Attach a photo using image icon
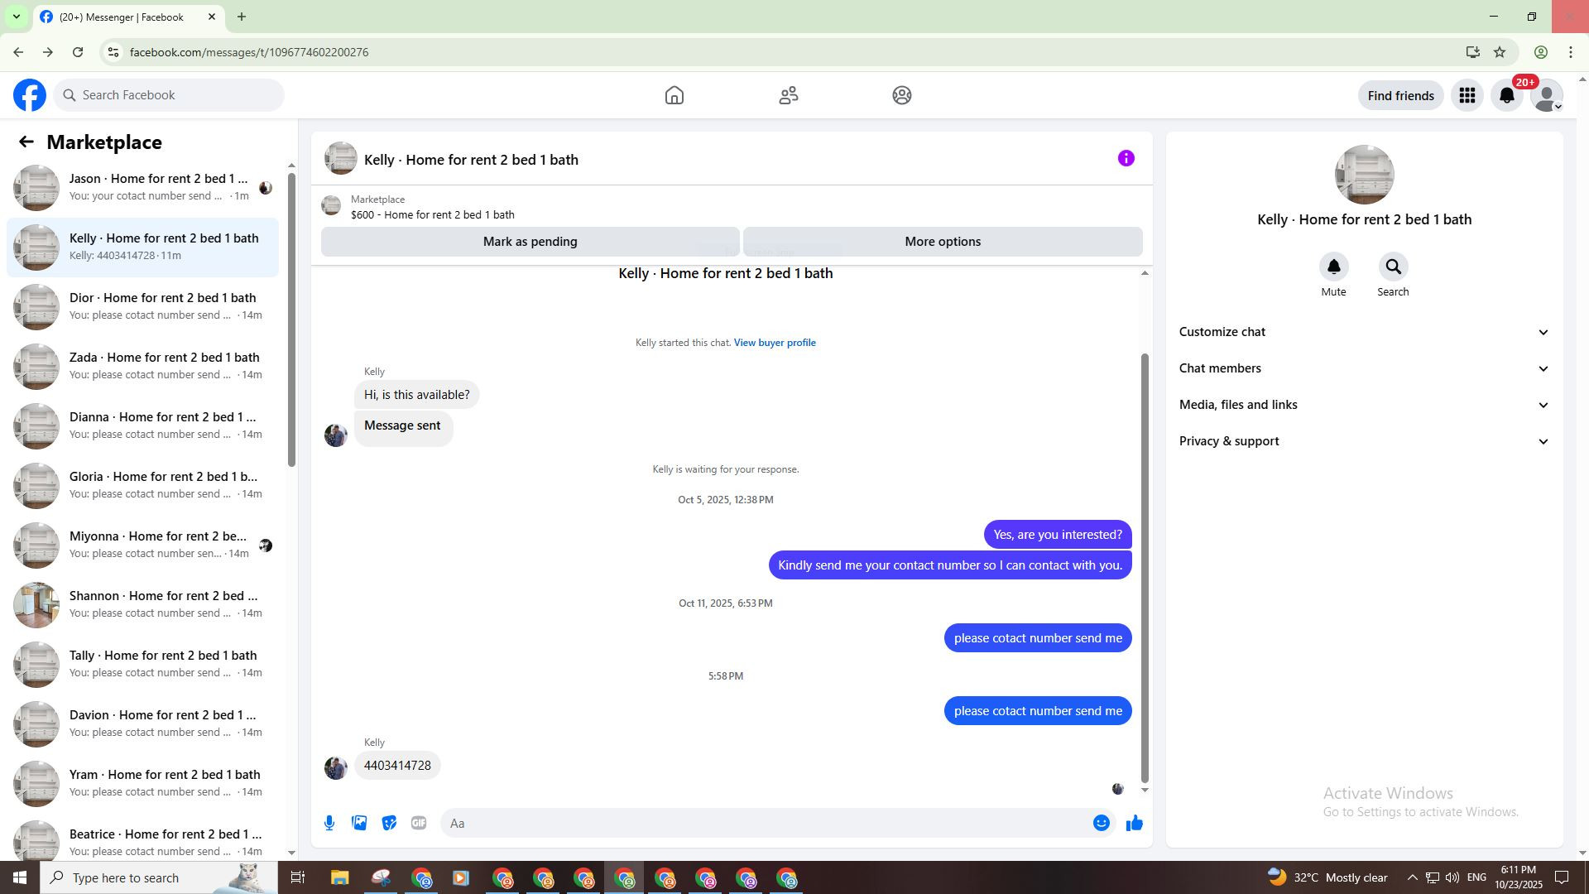The width and height of the screenshot is (1589, 894). click(359, 823)
